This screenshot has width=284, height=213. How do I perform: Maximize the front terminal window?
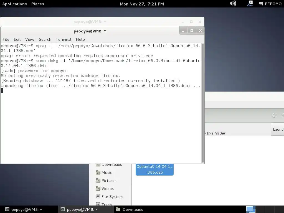click(x=192, y=31)
